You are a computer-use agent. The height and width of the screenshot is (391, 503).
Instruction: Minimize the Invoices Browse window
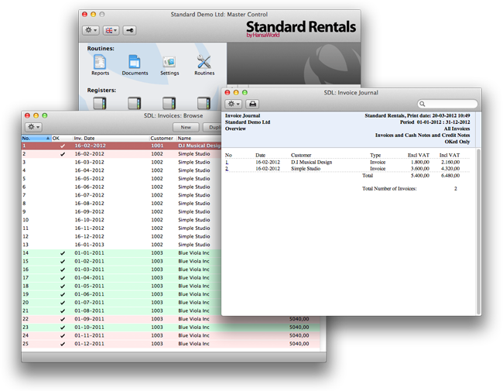36,115
